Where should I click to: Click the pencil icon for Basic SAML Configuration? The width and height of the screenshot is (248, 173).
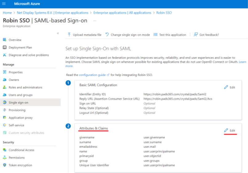tap(226, 87)
